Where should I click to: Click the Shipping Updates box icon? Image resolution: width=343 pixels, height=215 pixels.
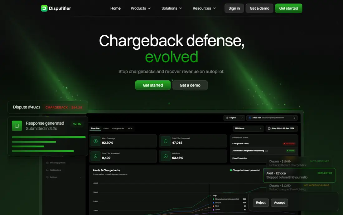(47, 163)
